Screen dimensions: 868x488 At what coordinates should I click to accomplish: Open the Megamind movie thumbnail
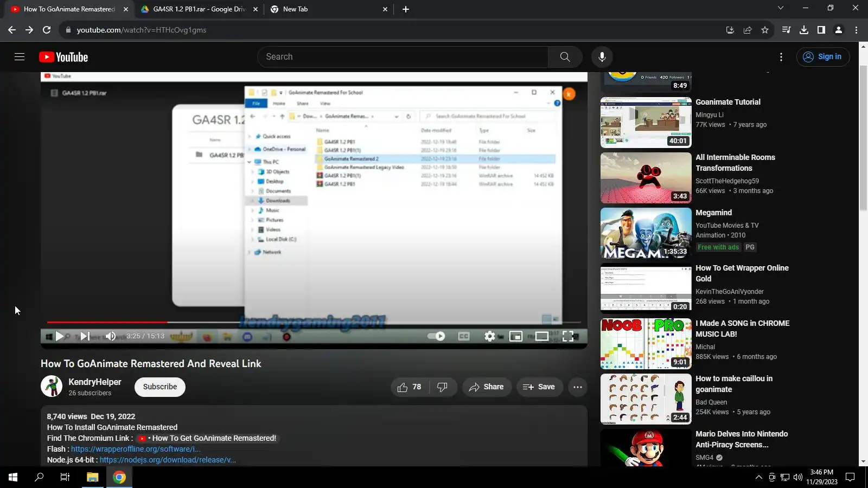click(x=646, y=233)
